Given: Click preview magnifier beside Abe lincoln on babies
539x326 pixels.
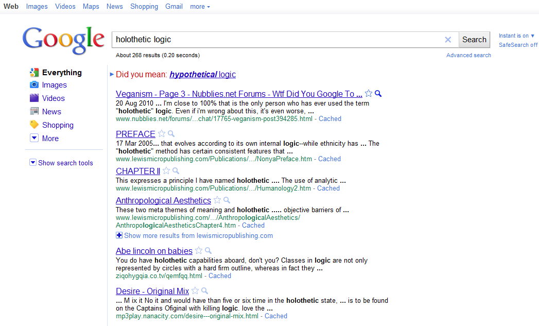Looking at the screenshot, I should click(x=208, y=251).
